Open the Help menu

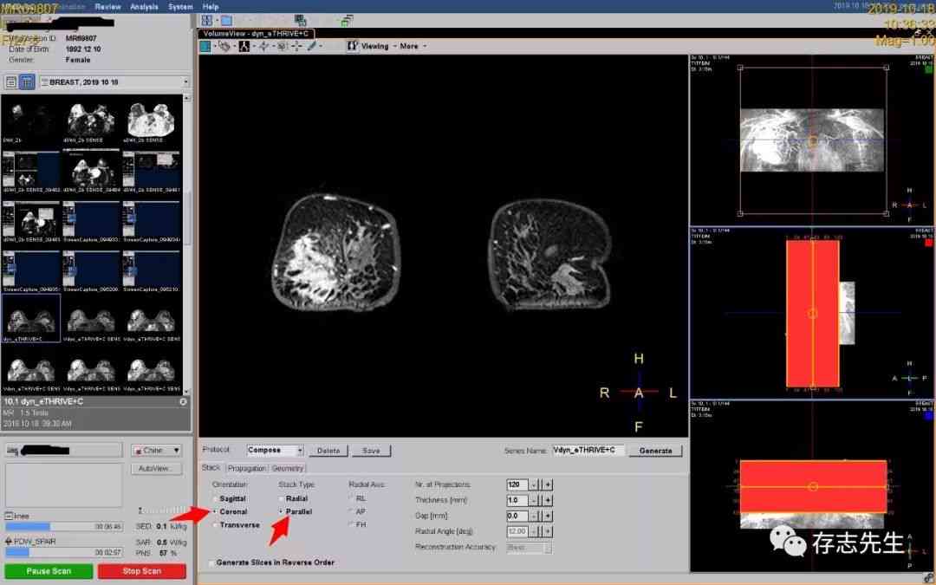210,7
